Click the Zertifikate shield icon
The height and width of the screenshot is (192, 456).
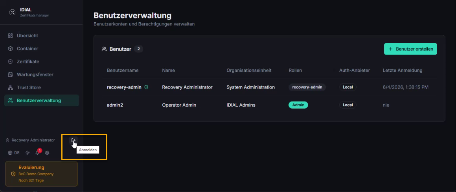(11, 62)
